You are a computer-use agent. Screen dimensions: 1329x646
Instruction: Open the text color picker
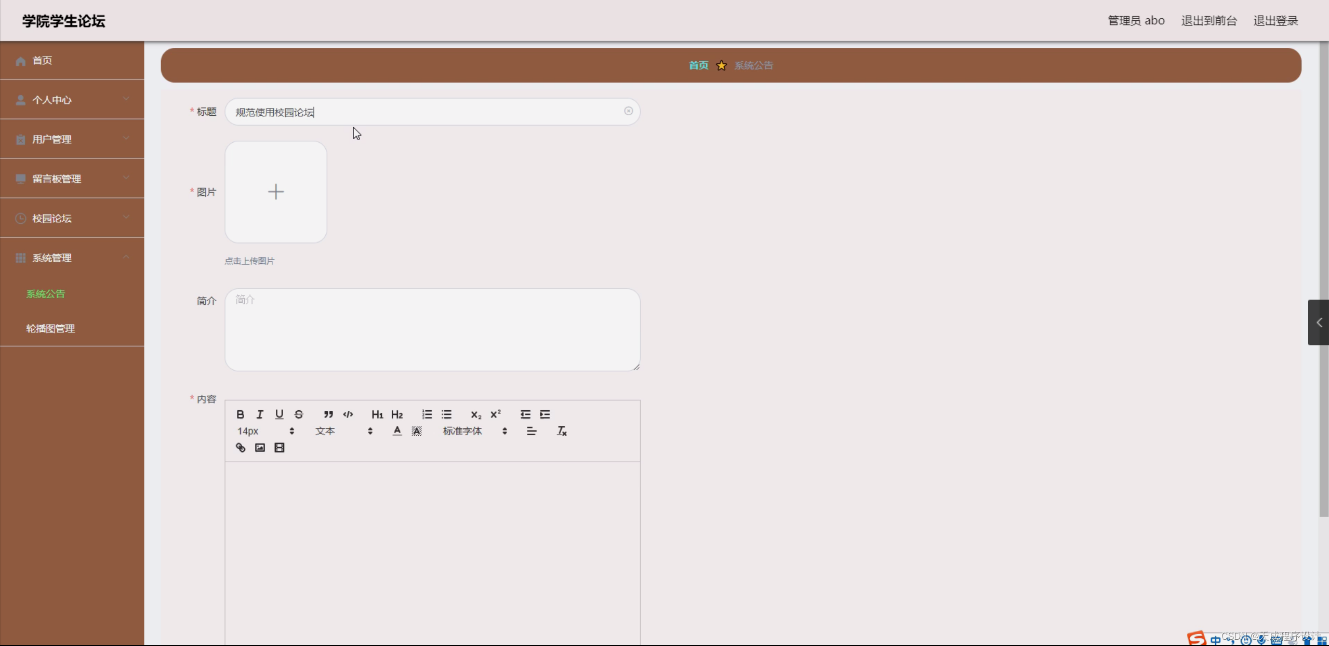click(397, 431)
